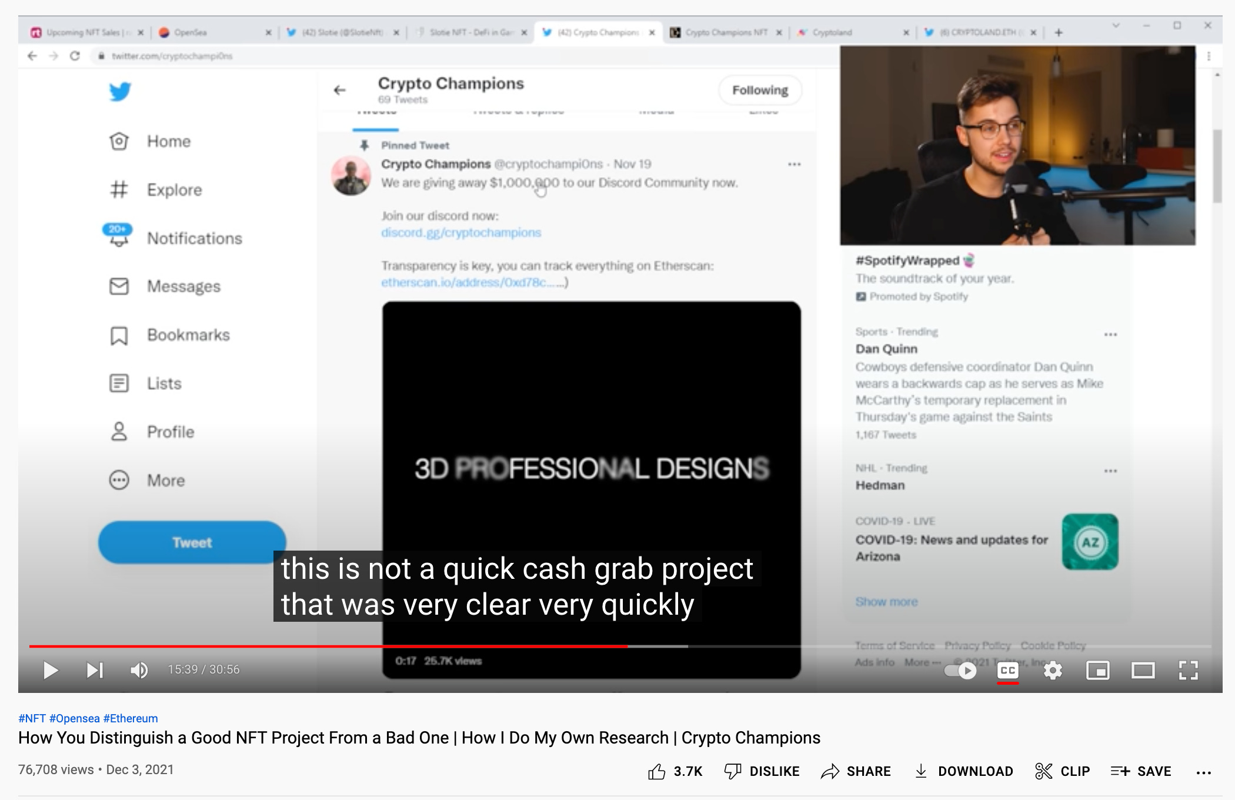Open Lists in the sidebar
1235x800 pixels.
coord(145,384)
